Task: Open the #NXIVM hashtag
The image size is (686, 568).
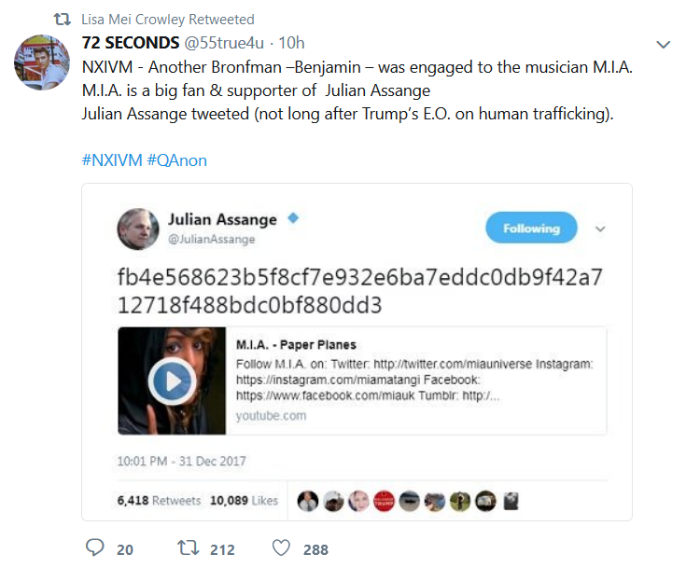Action: click(x=112, y=160)
